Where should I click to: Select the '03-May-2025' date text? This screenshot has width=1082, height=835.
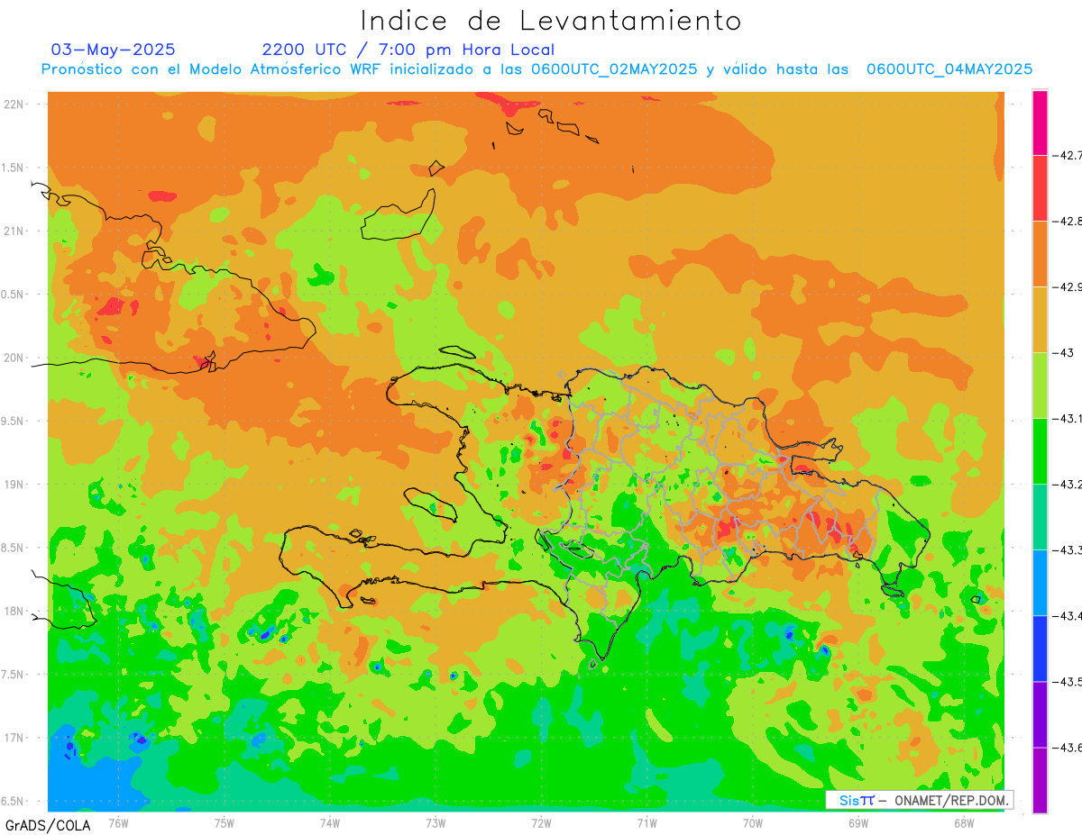pyautogui.click(x=114, y=50)
